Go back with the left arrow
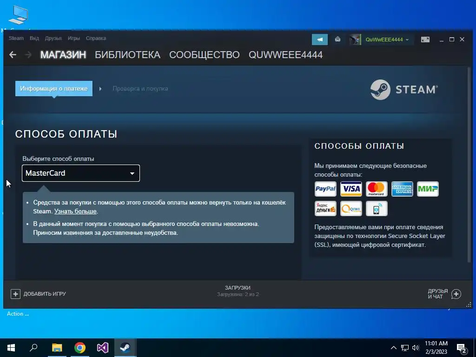Screen dimensions: 476x357 [x=13, y=55]
